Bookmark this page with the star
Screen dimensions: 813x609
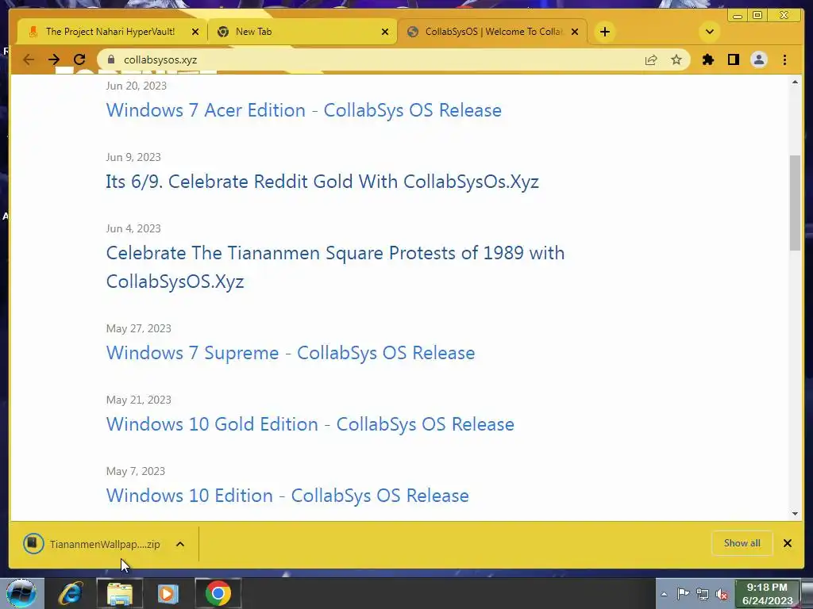click(676, 59)
